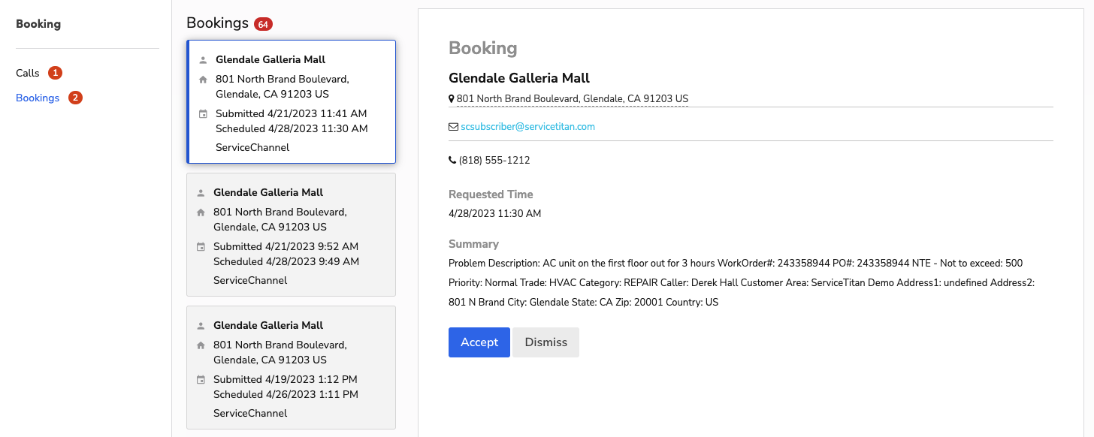The width and height of the screenshot is (1094, 437).
Task: Click the person icon on the third booking card
Action: [x=201, y=324]
